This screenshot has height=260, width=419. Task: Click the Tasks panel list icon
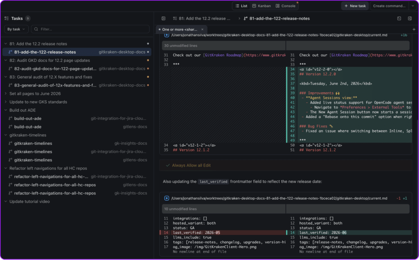pos(7,18)
